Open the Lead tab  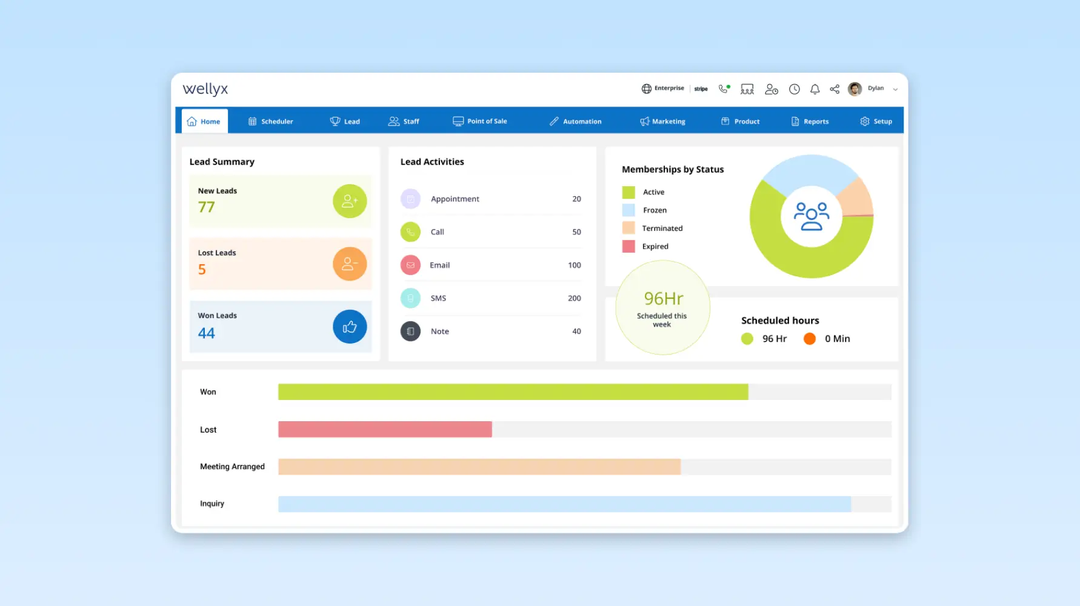(345, 121)
